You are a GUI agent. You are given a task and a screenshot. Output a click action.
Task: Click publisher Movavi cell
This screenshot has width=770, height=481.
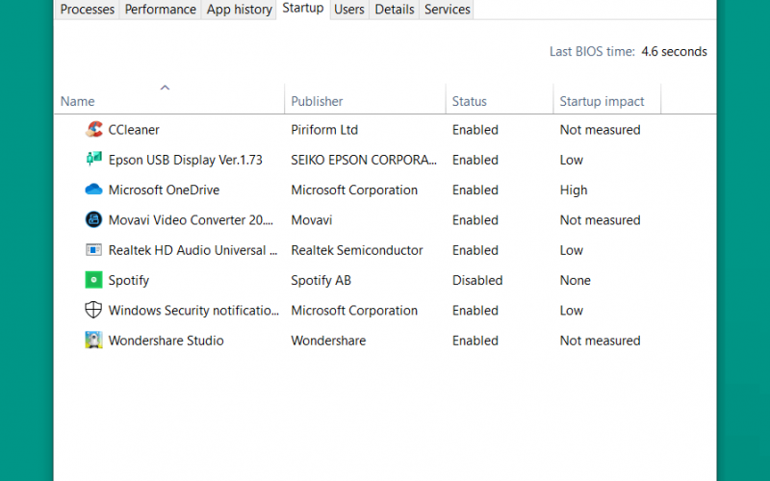coord(311,220)
